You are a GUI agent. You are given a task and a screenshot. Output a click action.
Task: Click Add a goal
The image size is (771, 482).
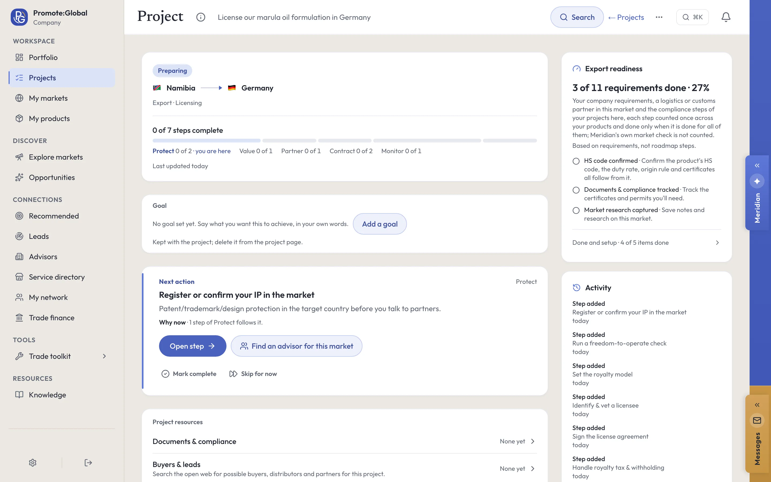380,224
